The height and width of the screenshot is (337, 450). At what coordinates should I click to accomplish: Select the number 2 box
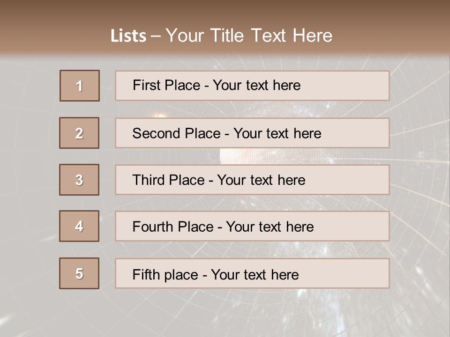pos(79,133)
